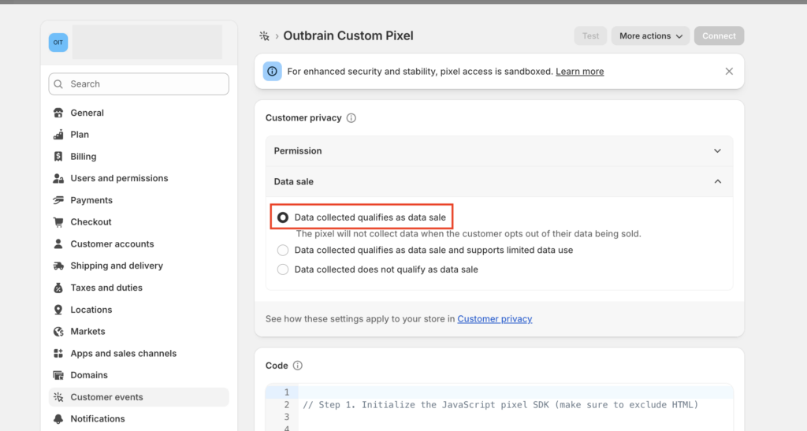Click the Domains icon in sidebar

coord(58,375)
